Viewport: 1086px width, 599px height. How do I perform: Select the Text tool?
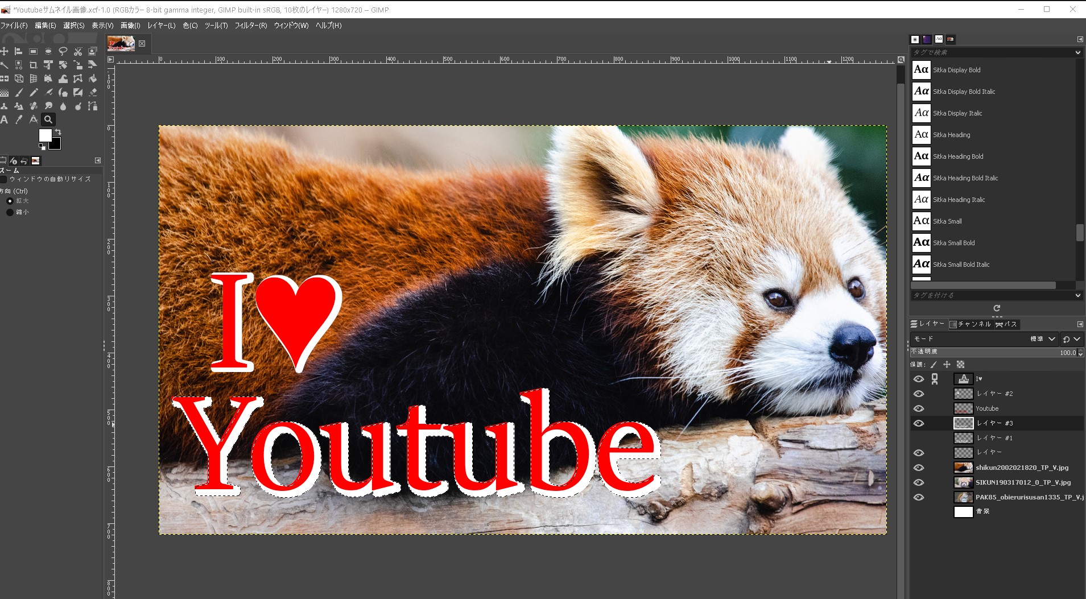coord(4,119)
